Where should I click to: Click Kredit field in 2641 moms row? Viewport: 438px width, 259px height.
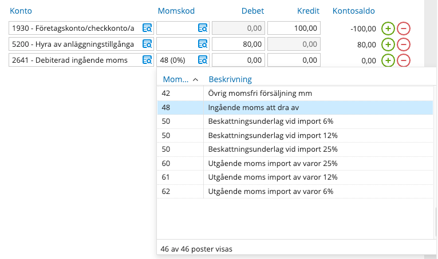[x=294, y=60]
